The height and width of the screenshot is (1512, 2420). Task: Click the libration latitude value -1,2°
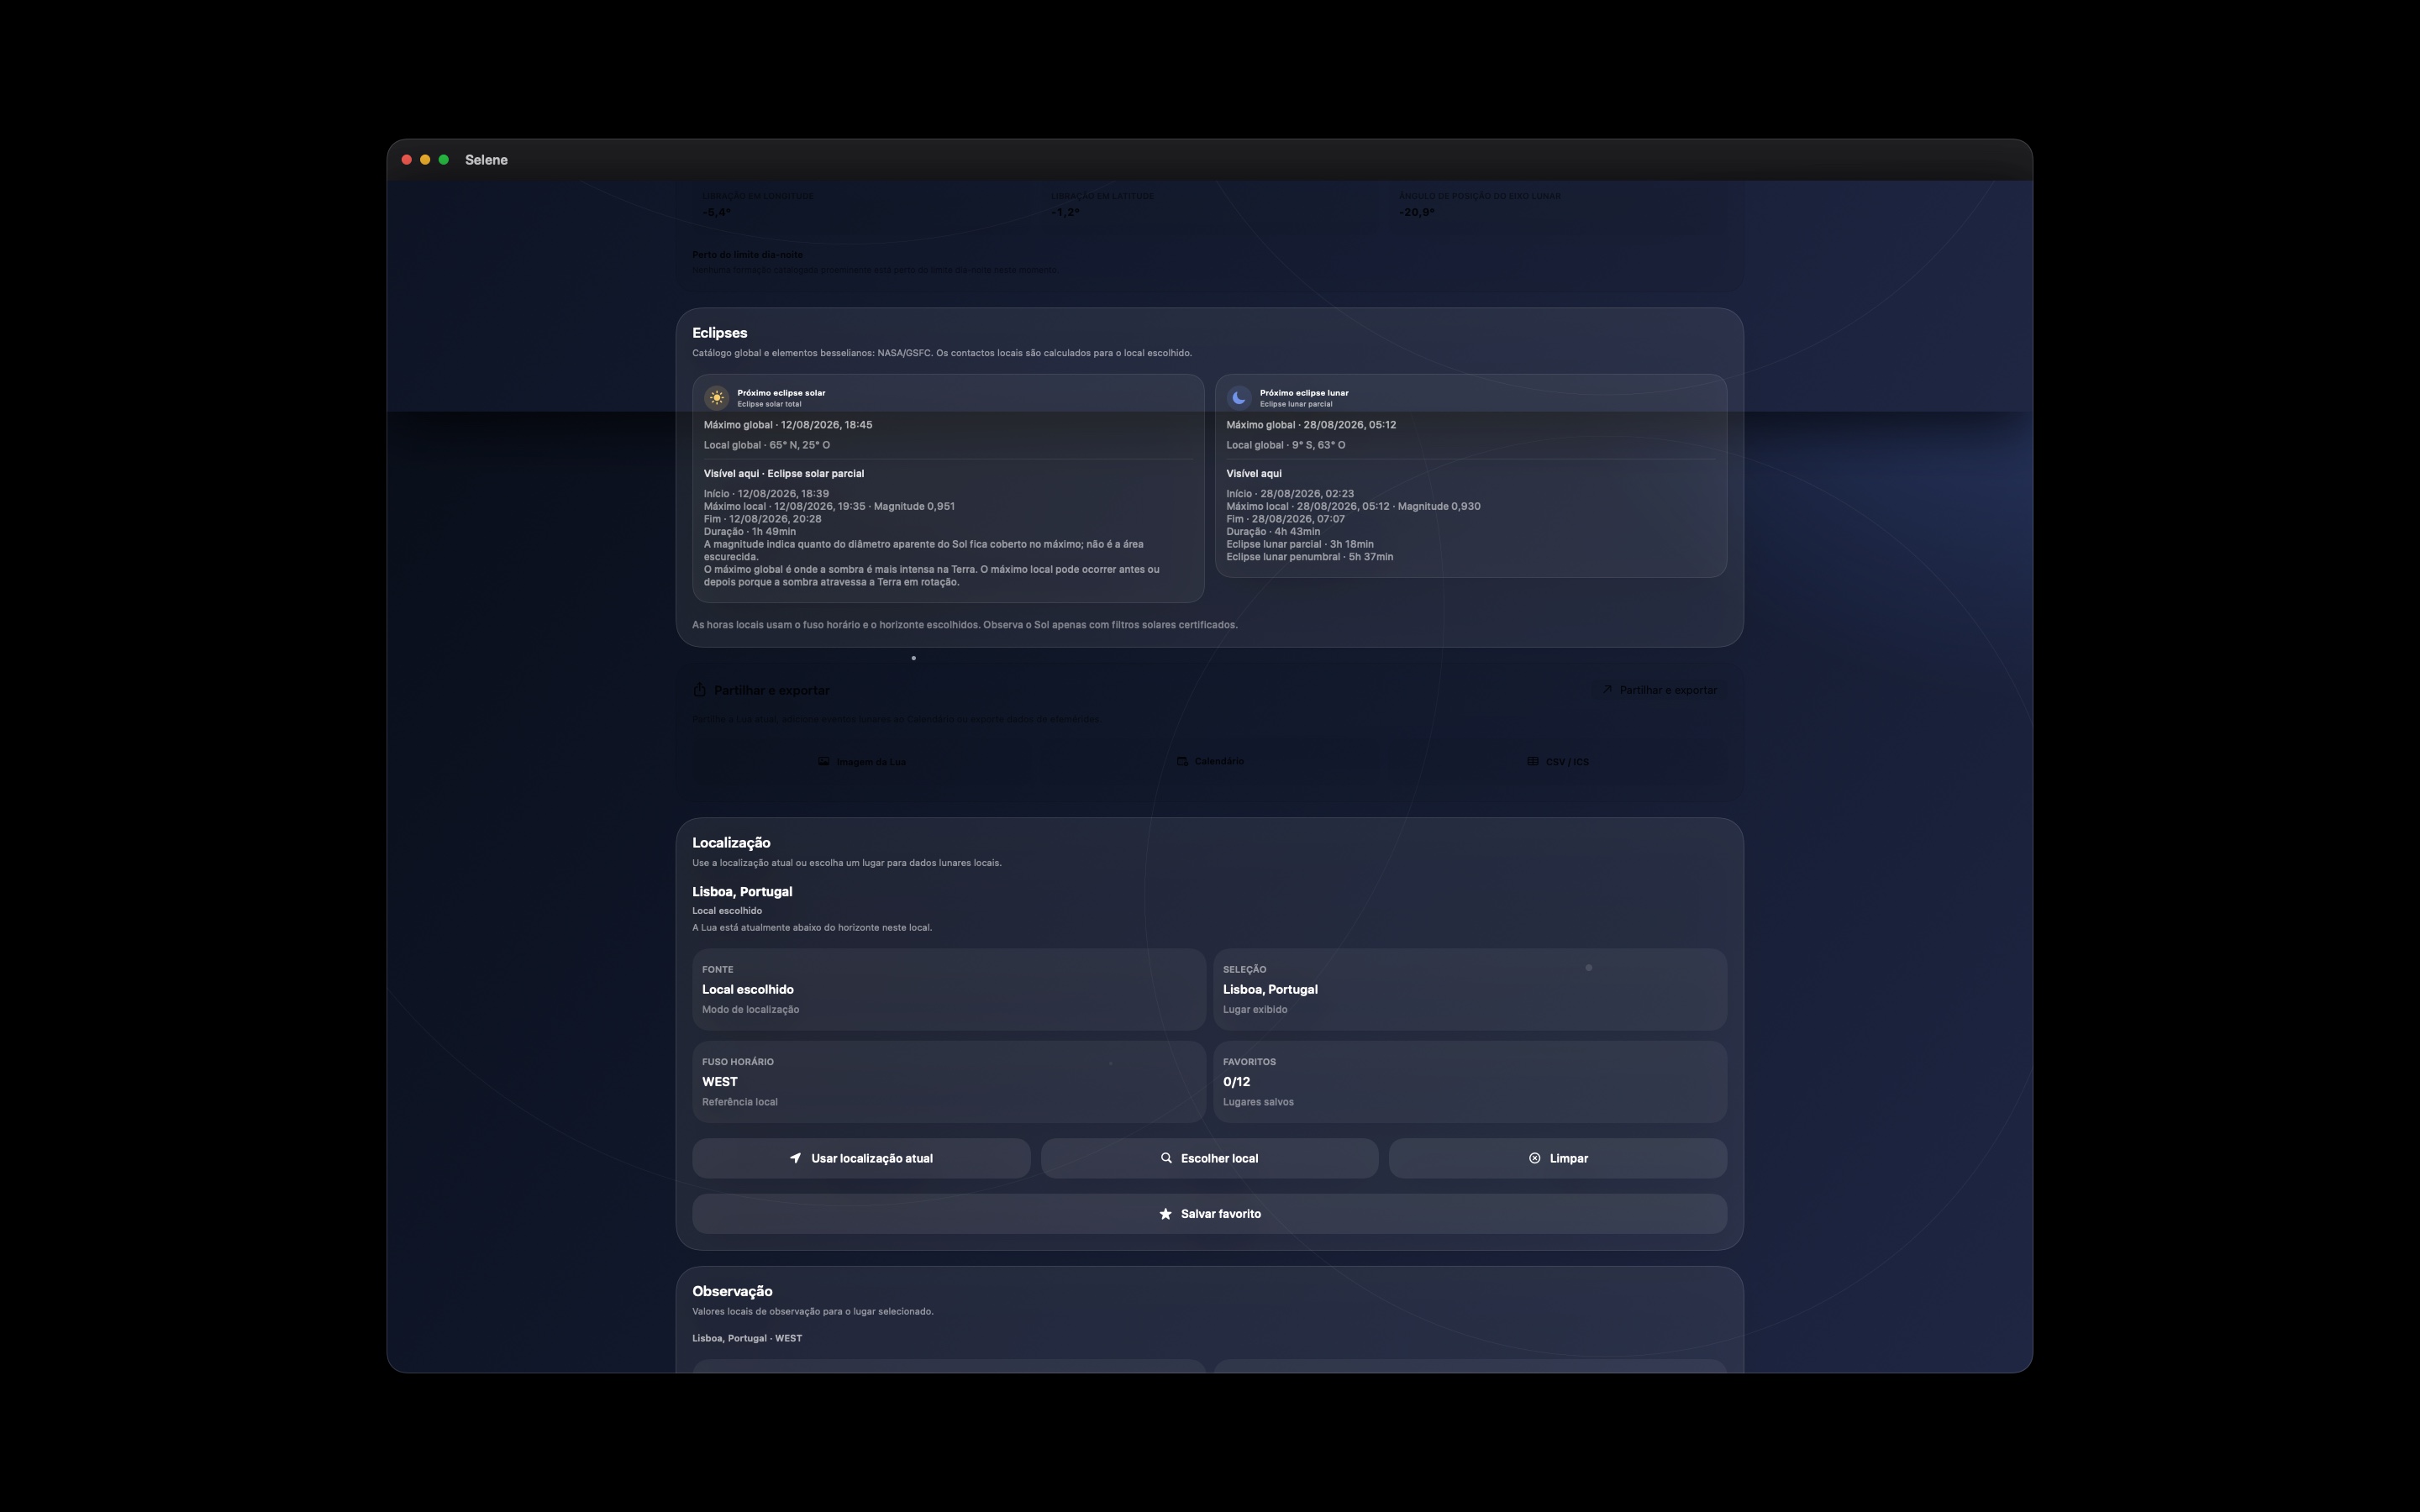(1065, 212)
